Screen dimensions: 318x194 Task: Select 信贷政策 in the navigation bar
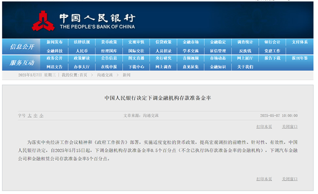[163, 42]
